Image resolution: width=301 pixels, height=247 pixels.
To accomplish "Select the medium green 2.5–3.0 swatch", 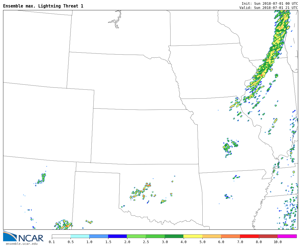I will 155,236.
